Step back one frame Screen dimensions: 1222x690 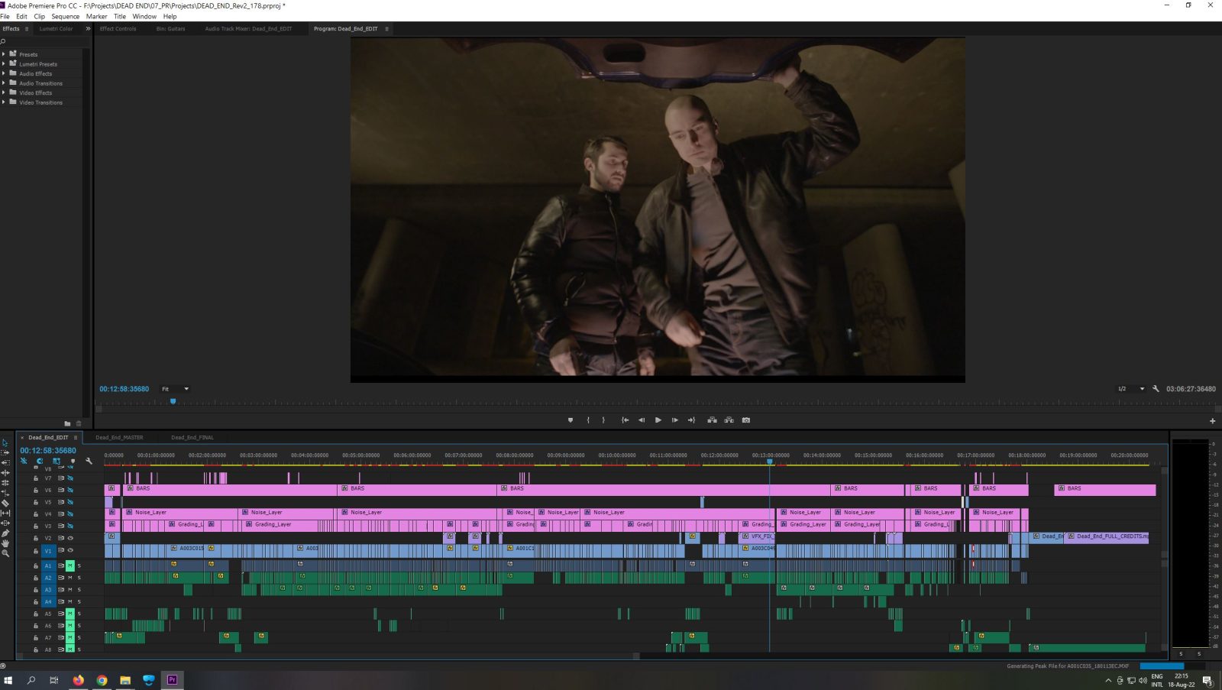(x=642, y=420)
